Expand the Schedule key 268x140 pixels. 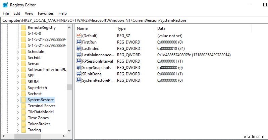point(18,52)
